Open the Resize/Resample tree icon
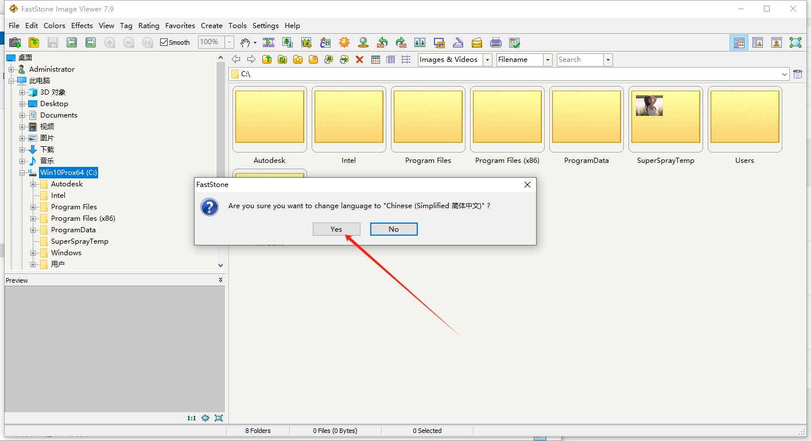 288,42
